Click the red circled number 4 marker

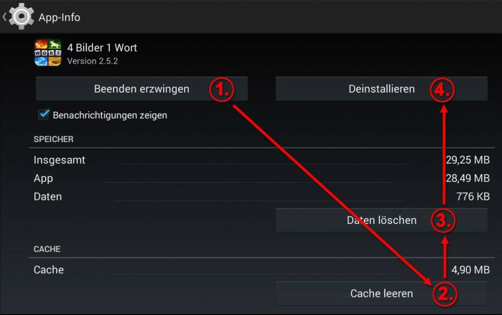pyautogui.click(x=442, y=90)
